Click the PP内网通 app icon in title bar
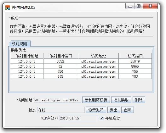The image size is (166, 133). pos(8,8)
